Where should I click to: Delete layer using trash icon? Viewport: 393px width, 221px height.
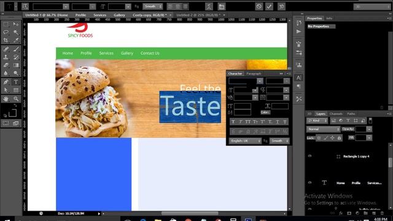tap(382, 213)
